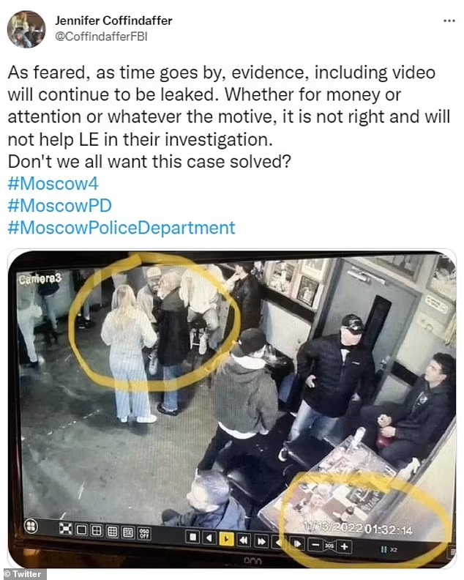
Task: Switch to fullscreen view layout
Action: [x=66, y=529]
